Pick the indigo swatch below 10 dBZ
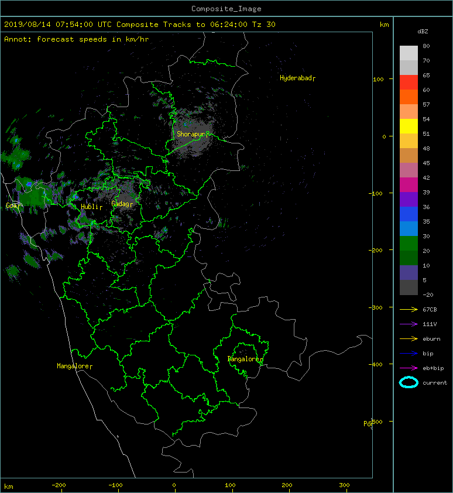 click(x=409, y=273)
